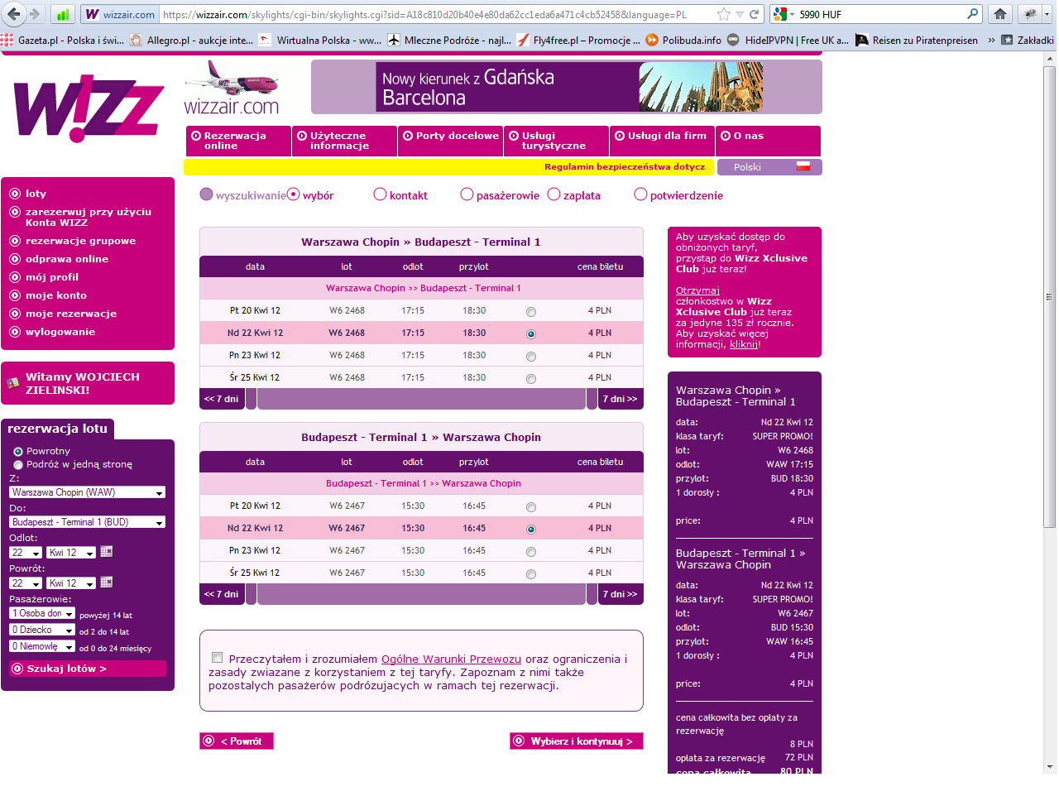Open return month dropdown
Viewport: 1059px width, 796px height.
point(71,583)
